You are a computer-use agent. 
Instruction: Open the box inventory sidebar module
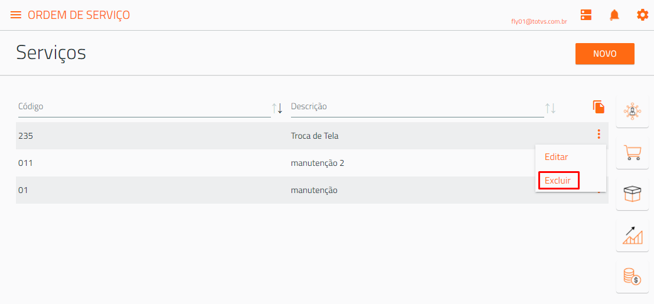point(632,194)
